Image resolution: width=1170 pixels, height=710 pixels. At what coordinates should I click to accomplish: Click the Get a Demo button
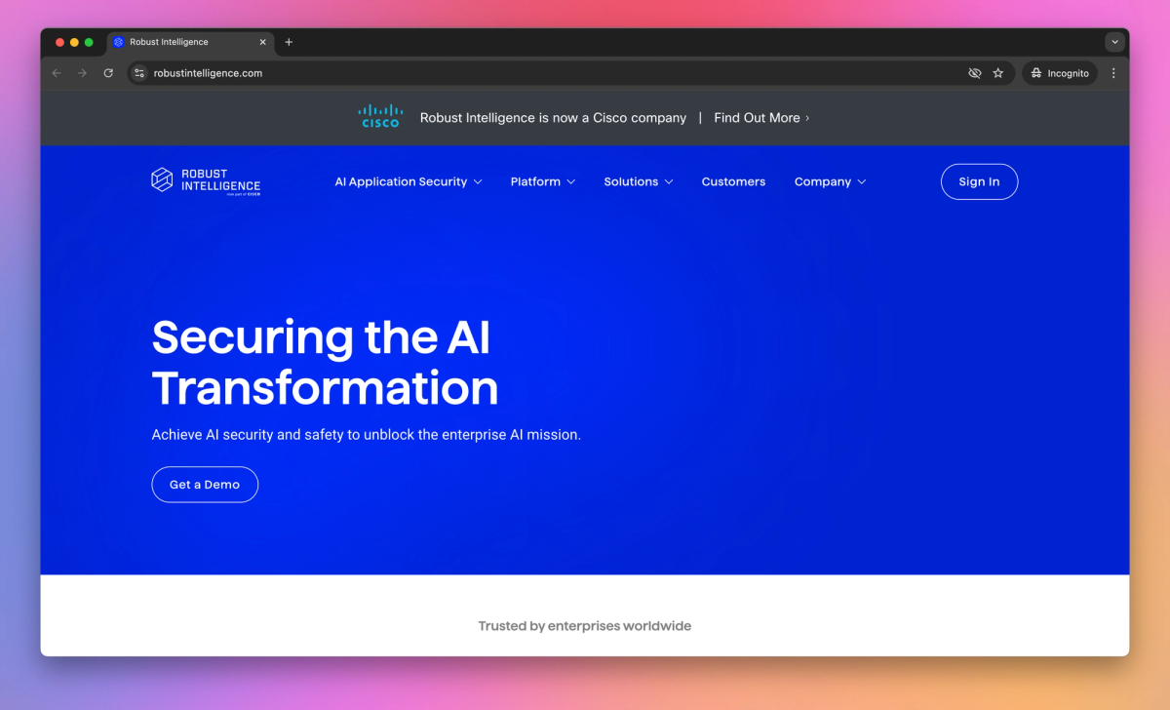pos(205,485)
